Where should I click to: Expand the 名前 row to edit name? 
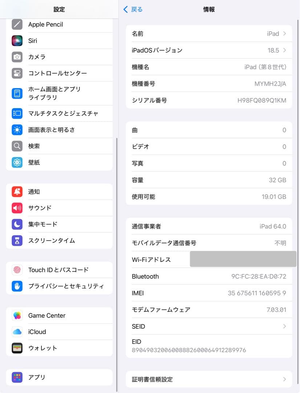click(209, 33)
